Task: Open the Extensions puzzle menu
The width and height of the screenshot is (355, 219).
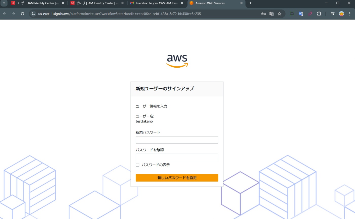Action: pos(319,14)
